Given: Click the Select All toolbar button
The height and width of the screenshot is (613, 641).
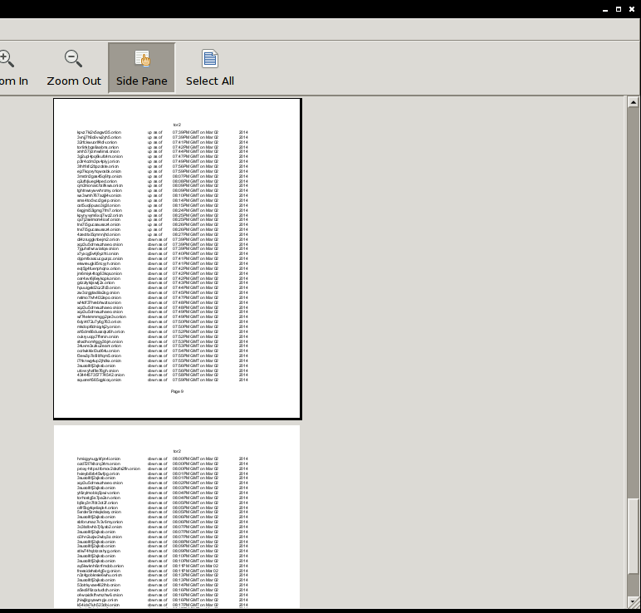Looking at the screenshot, I should (x=210, y=68).
